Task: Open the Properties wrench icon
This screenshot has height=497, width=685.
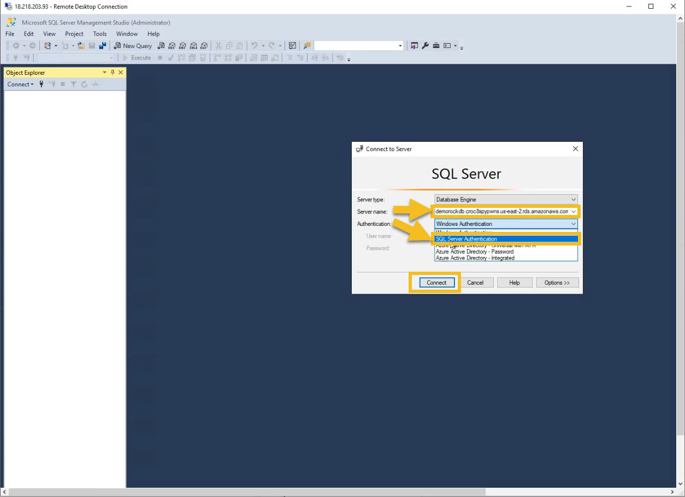Action: coord(425,46)
